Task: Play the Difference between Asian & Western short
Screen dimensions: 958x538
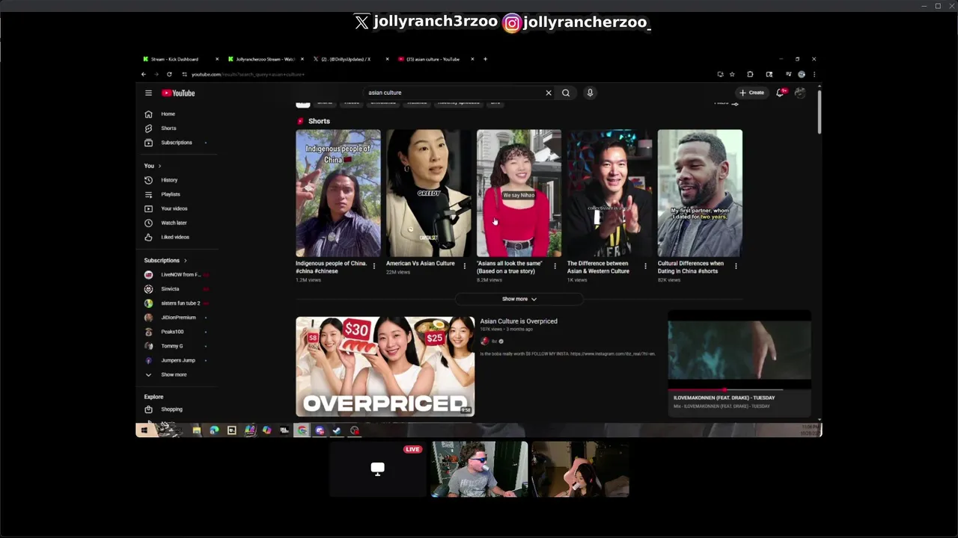Action: (609, 194)
